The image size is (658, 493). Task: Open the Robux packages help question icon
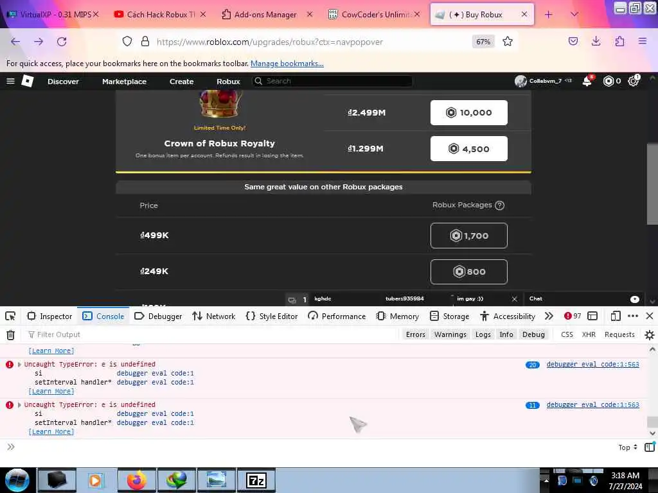coord(499,205)
